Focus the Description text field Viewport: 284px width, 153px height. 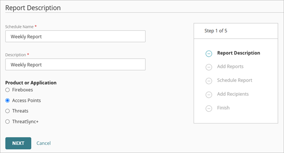point(75,65)
